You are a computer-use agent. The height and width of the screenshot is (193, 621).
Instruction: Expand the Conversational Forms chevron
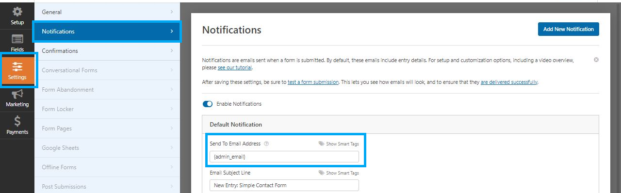[x=172, y=70]
